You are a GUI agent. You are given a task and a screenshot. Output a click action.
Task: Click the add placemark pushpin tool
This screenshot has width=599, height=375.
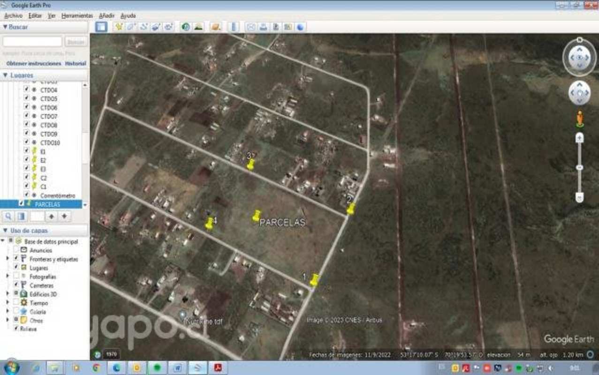click(119, 27)
